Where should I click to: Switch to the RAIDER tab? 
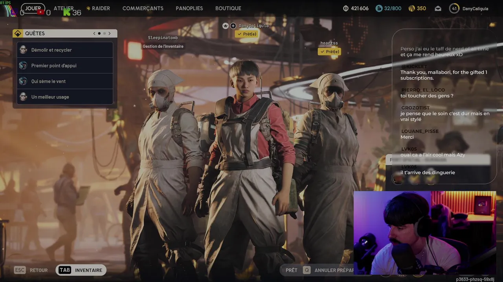click(x=98, y=8)
